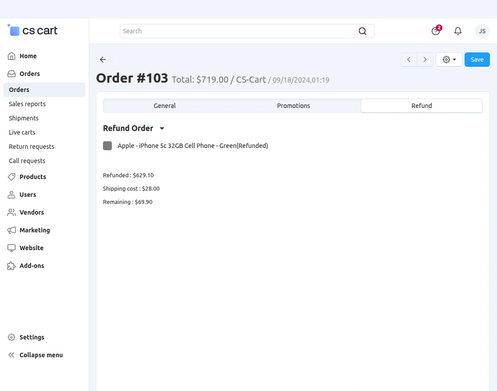Go to the next order chevron
Screen dimensions: 497x391
point(425,60)
